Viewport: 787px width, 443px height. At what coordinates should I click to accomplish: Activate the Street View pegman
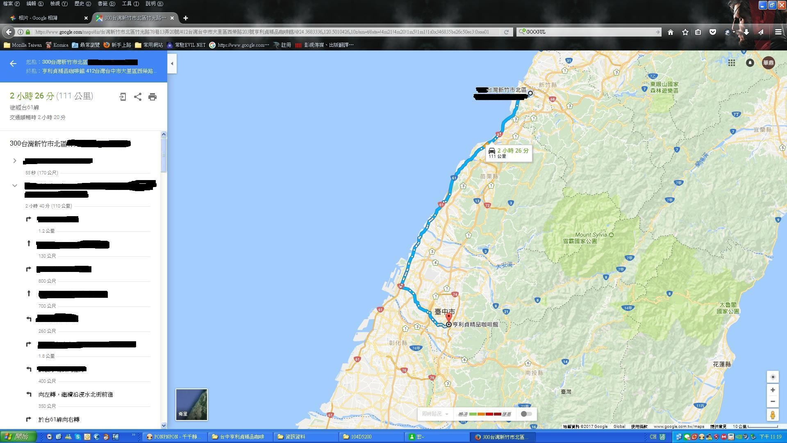point(773,415)
